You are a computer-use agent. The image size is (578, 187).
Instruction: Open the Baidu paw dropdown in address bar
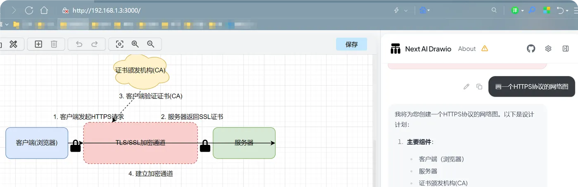[x=425, y=10]
